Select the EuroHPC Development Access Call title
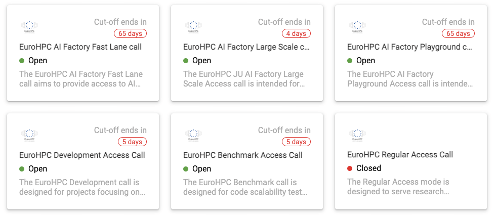 82,155
